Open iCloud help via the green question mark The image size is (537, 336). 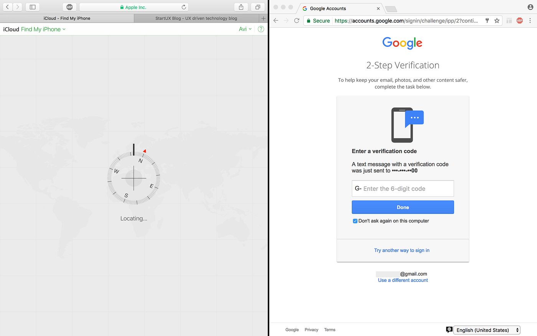coord(261,29)
